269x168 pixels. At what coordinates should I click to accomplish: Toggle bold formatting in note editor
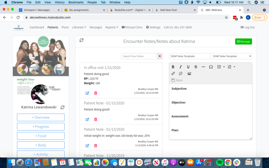[x=173, y=67]
